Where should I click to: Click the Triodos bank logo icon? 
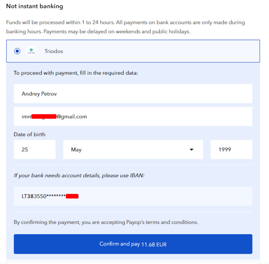click(31, 51)
